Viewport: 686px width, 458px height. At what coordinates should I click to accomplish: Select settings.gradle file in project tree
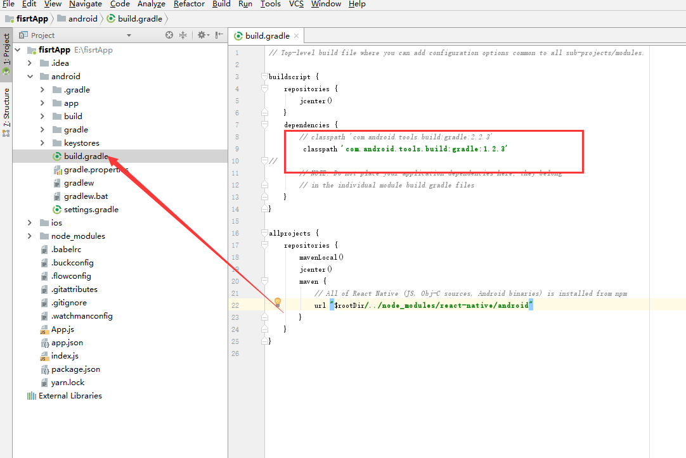tap(91, 210)
